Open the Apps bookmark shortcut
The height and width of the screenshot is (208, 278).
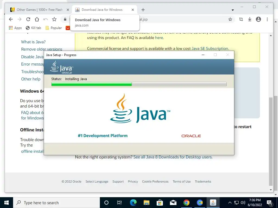click(x=15, y=28)
